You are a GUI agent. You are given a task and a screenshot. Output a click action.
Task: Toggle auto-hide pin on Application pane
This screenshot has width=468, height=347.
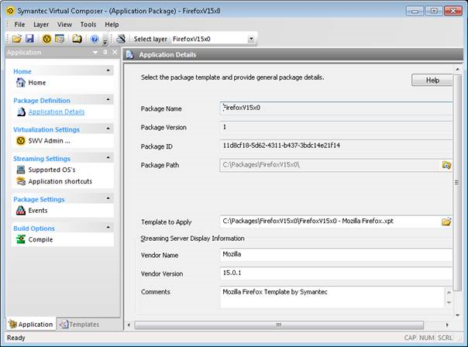coord(105,52)
